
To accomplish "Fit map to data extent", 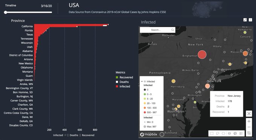I will (249, 114).
